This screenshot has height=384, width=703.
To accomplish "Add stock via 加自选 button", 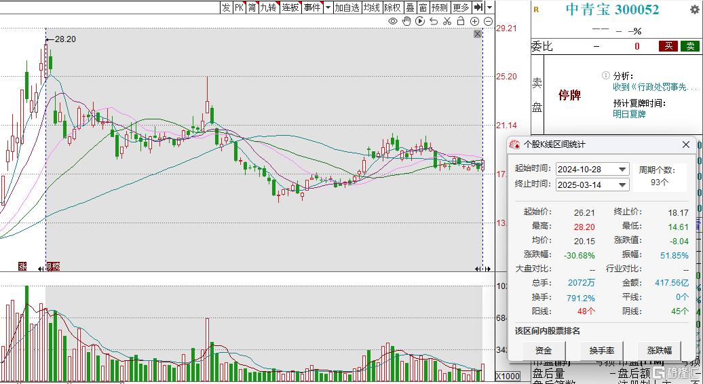I will tap(347, 7).
